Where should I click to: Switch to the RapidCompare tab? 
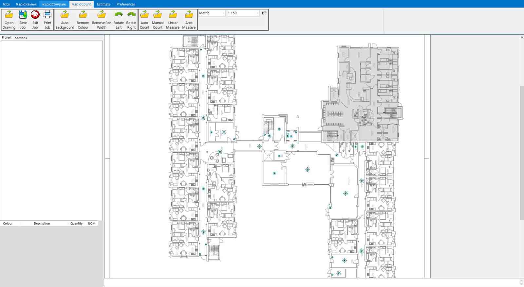click(x=54, y=4)
